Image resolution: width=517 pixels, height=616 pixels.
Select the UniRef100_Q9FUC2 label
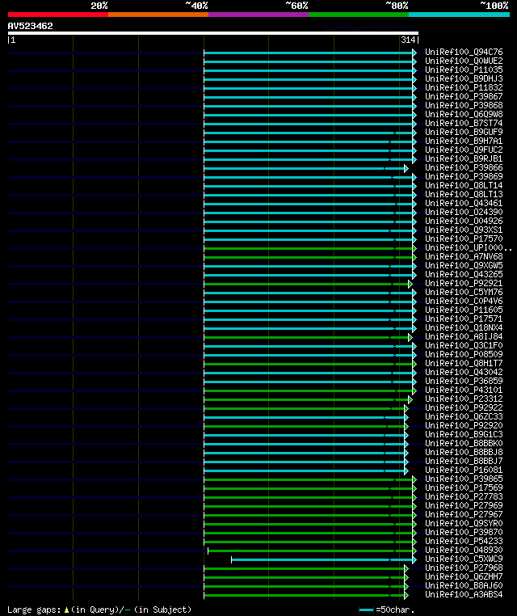coord(464,150)
